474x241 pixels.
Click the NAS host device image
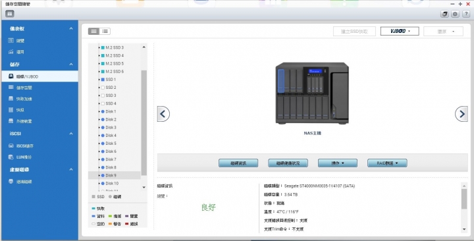(x=312, y=93)
